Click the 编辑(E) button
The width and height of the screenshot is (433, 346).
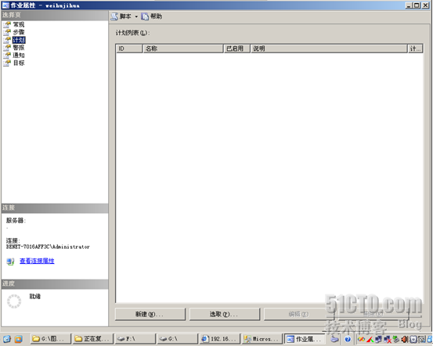(x=299, y=314)
